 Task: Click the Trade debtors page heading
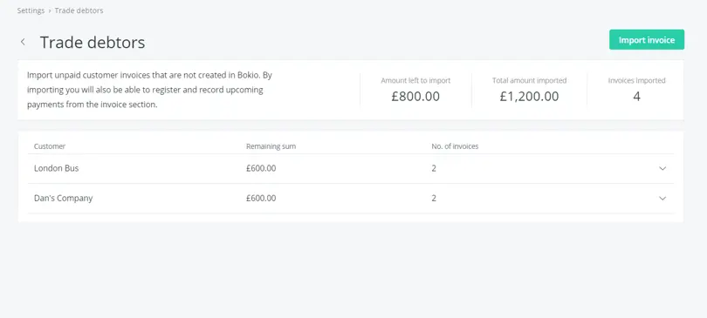(93, 42)
